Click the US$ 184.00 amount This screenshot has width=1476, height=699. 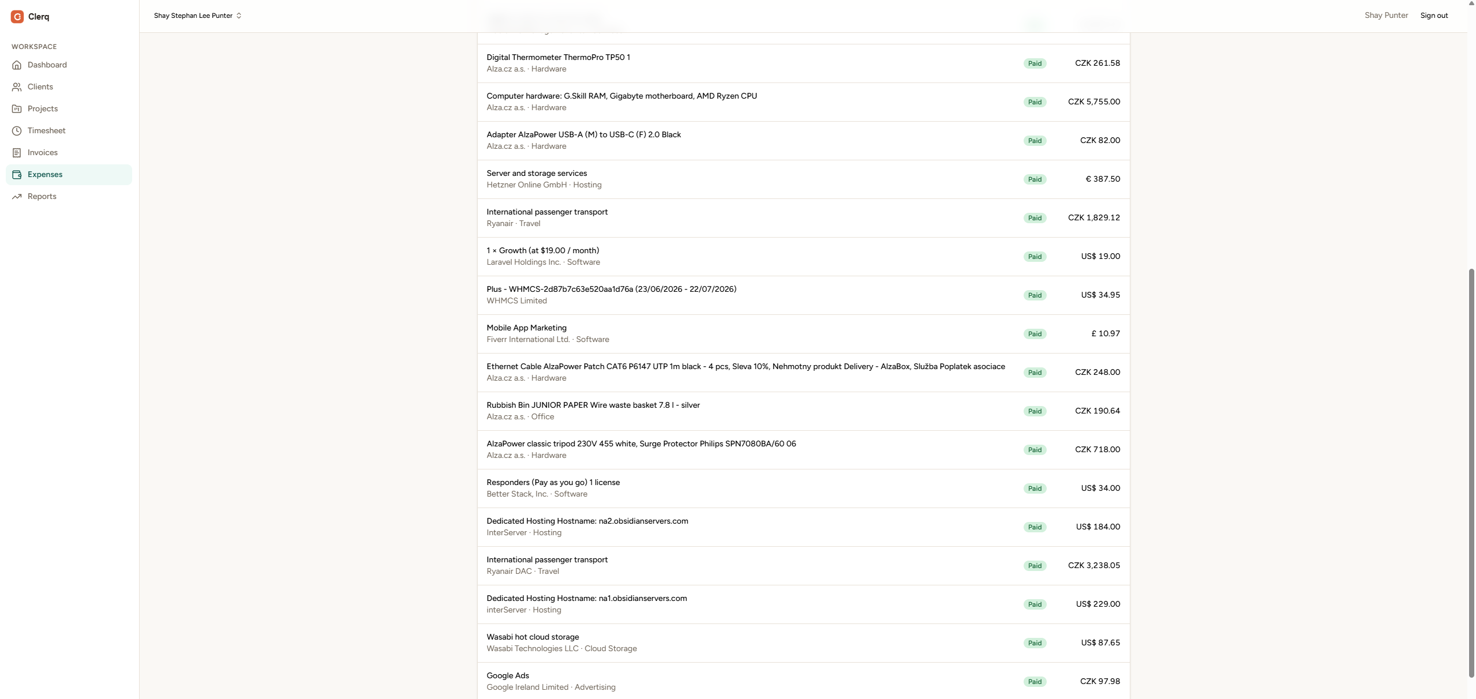(x=1098, y=527)
